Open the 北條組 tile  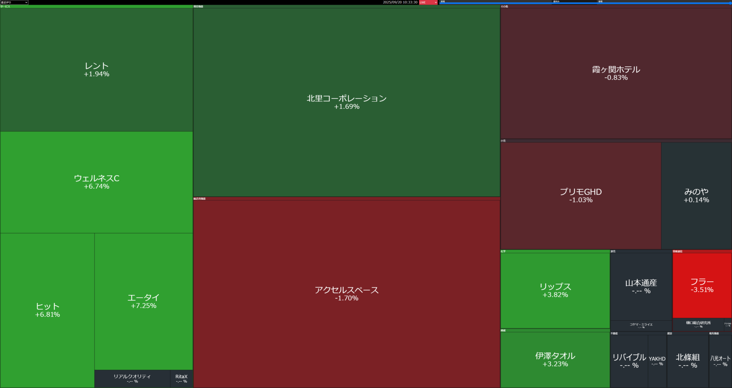[687, 361]
